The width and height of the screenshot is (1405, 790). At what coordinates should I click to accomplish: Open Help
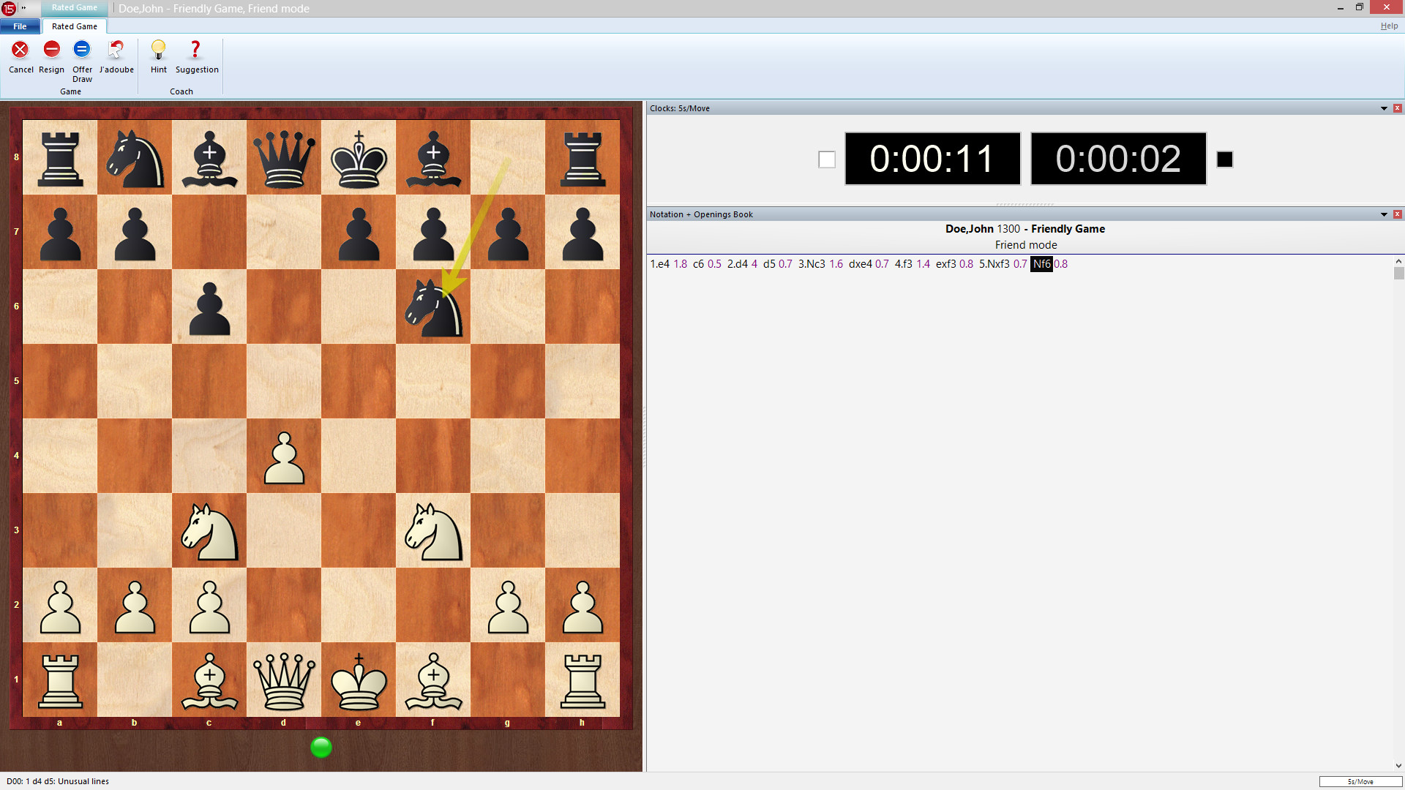coord(1388,25)
